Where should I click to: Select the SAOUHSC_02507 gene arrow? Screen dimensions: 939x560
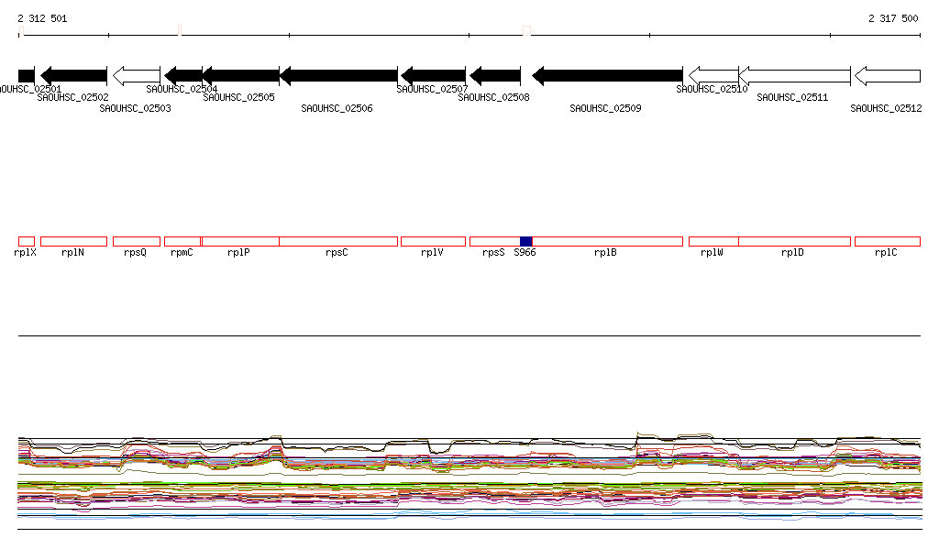(433, 76)
